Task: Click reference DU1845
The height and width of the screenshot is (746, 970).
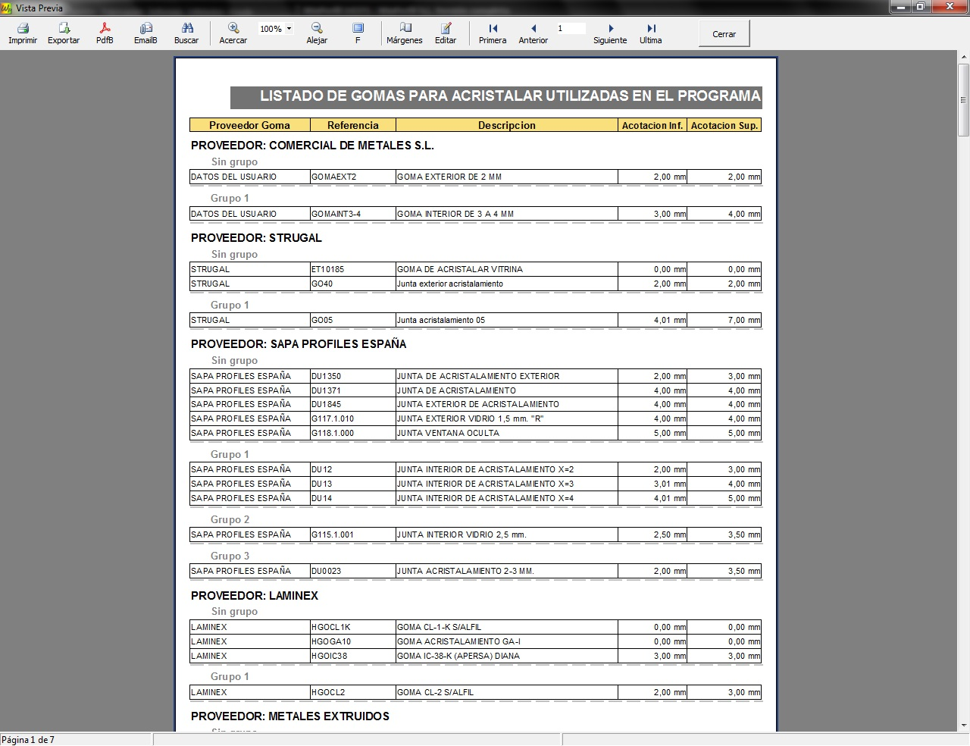Action: tap(327, 404)
